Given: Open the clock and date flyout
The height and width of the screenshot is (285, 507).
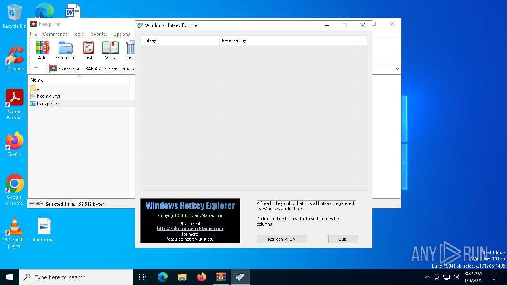Looking at the screenshot, I should [473, 277].
